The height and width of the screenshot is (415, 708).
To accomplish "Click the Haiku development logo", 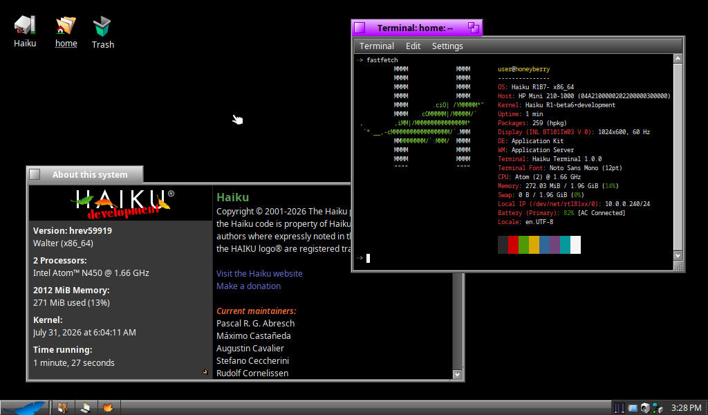I will tap(122, 203).
